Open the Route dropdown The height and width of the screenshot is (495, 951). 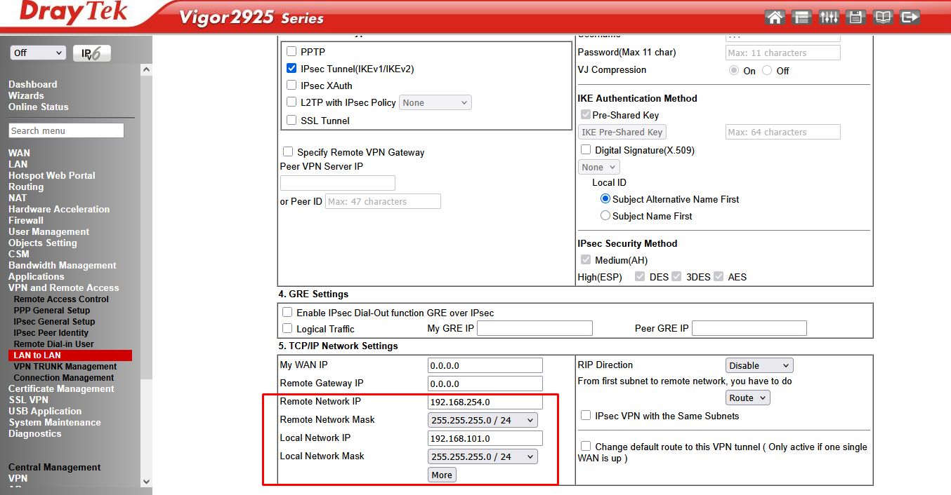click(x=748, y=398)
